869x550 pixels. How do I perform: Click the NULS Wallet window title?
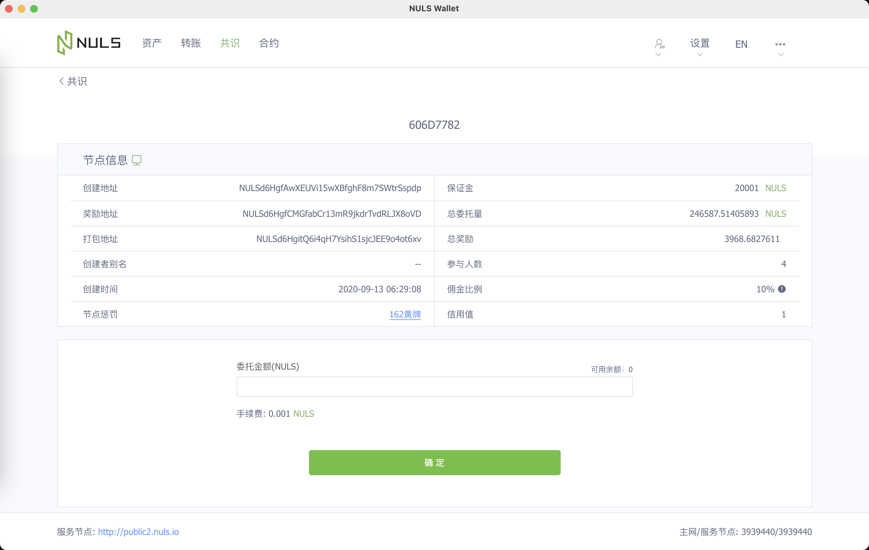click(x=434, y=8)
